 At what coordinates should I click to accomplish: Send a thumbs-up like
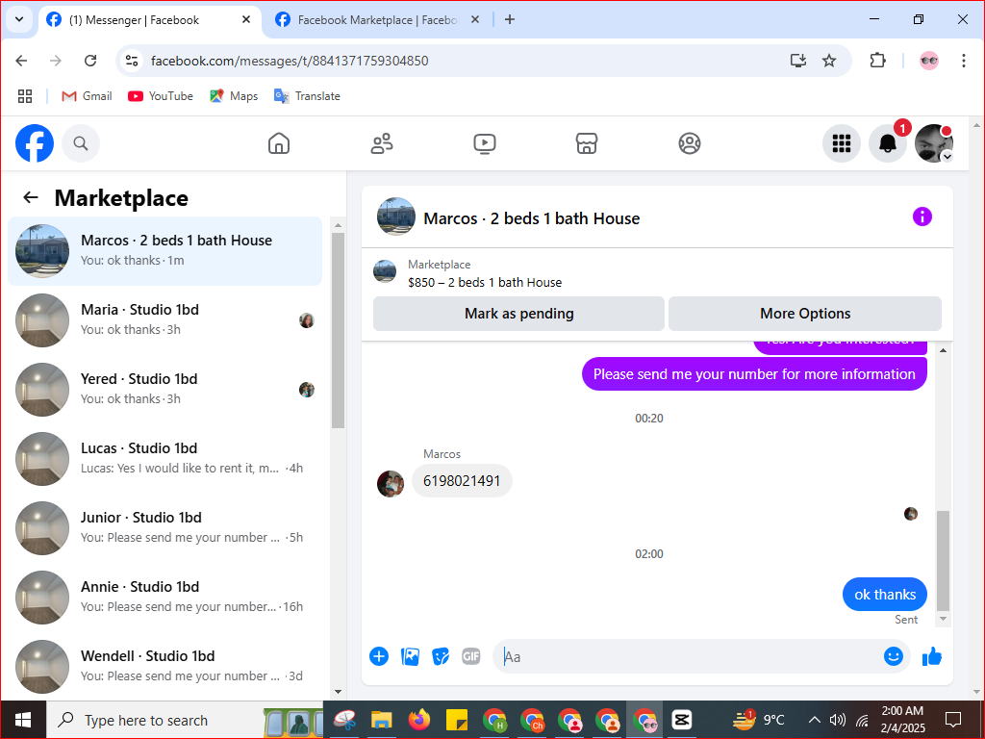[x=932, y=656]
